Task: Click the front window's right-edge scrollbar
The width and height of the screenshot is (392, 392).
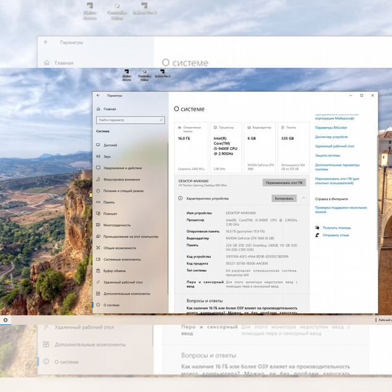Action: 377,192
